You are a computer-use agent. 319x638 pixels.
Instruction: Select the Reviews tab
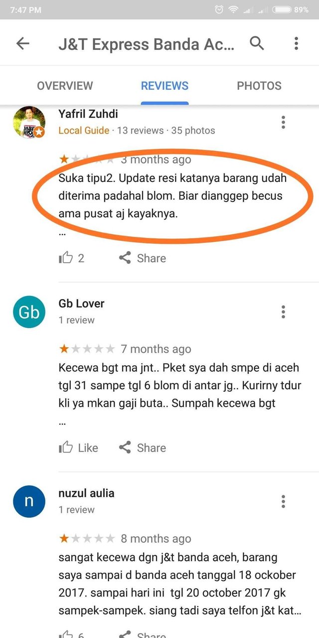[x=164, y=86]
